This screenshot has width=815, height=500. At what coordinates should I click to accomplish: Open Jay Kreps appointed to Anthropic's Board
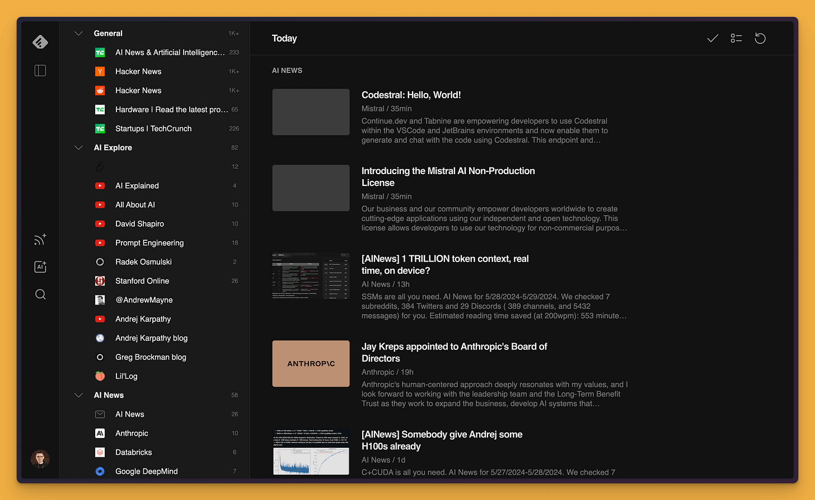[x=455, y=353]
